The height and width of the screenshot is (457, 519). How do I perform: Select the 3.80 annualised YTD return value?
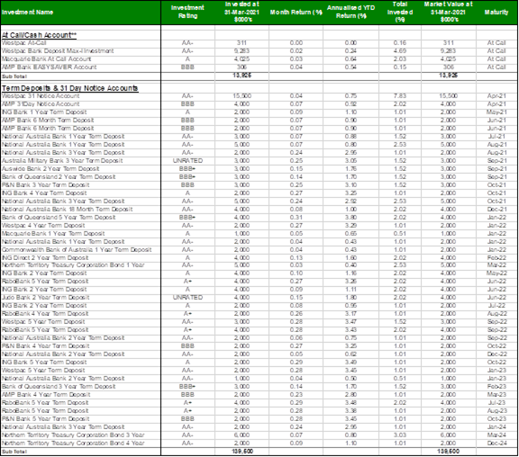click(351, 218)
